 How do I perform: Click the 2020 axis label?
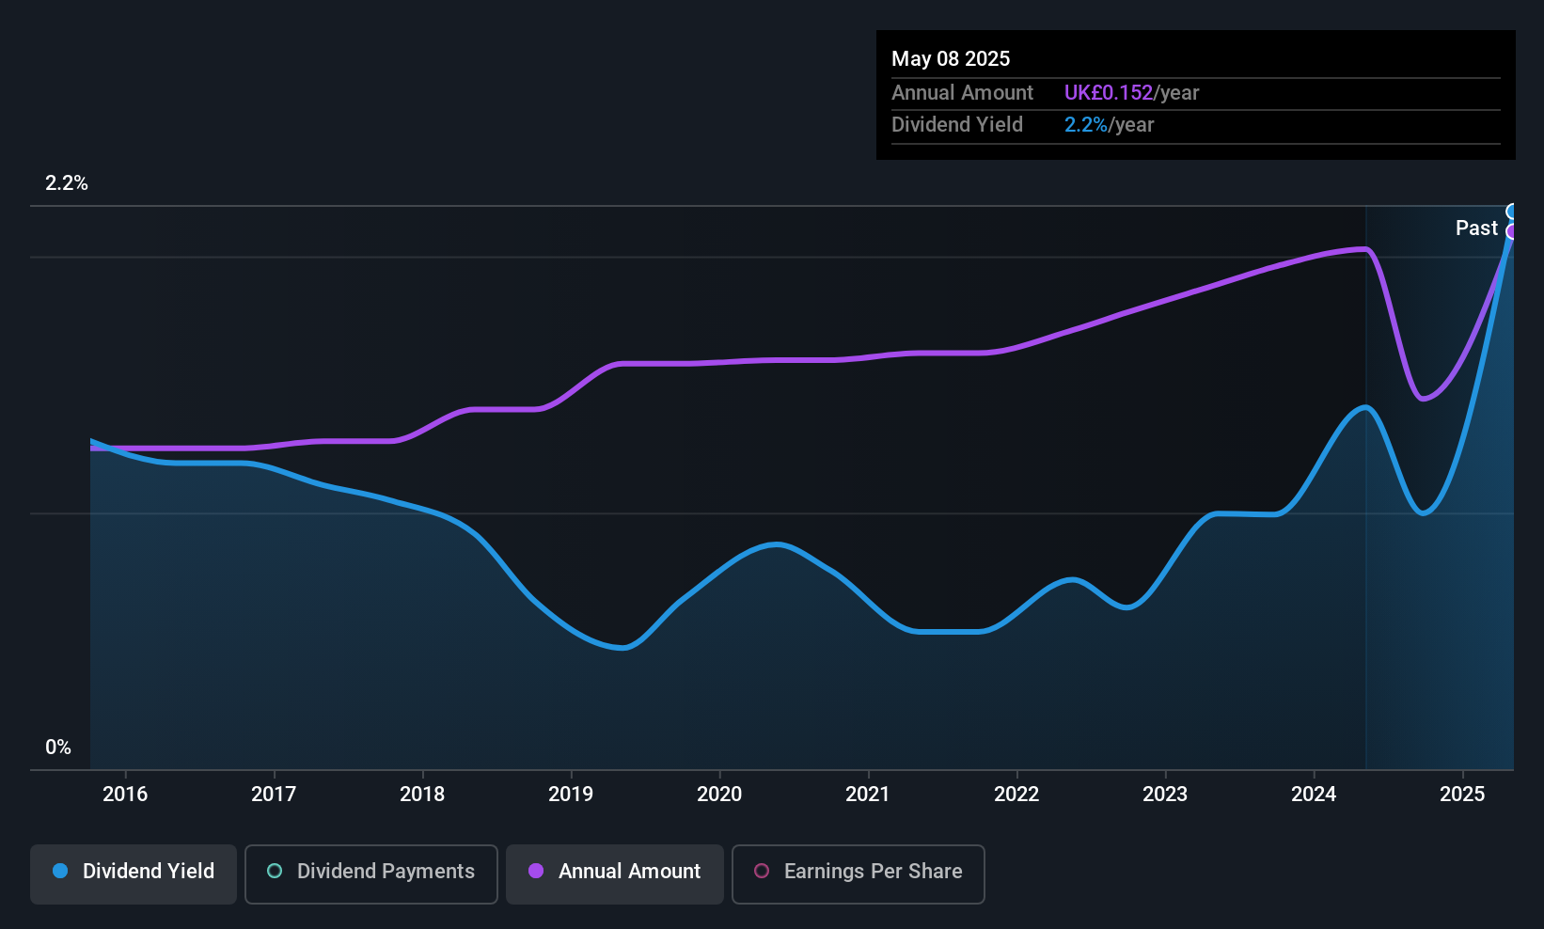(x=719, y=795)
